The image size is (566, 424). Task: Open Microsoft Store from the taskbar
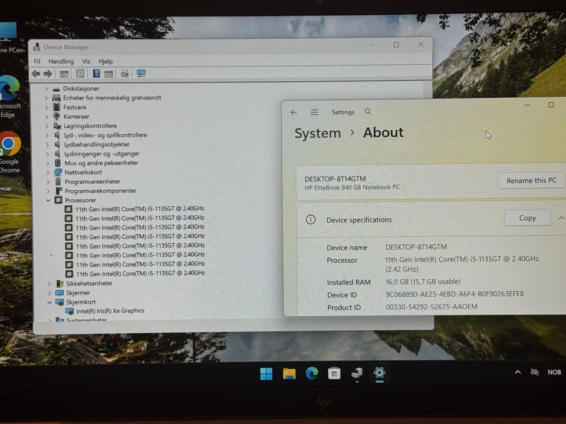tap(334, 373)
